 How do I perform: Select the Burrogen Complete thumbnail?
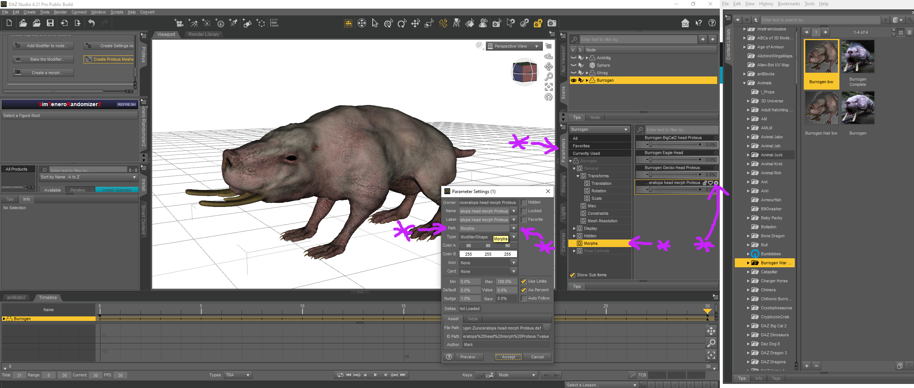coord(857,56)
